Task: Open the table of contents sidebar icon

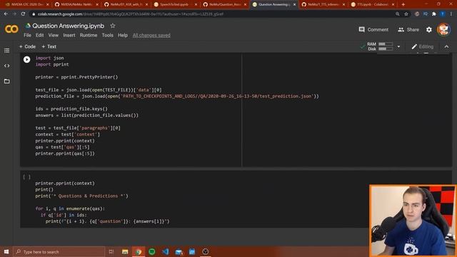Action: pos(6,51)
